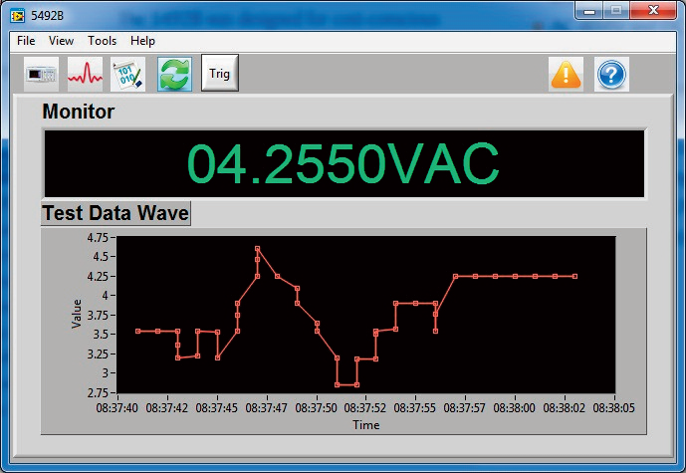The height and width of the screenshot is (473, 686).
Task: Click the 04.2550VAC monitor readout
Action: pos(343,164)
